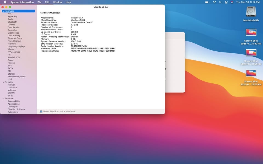Collapse the Hardware section in the sidebar

3,11
